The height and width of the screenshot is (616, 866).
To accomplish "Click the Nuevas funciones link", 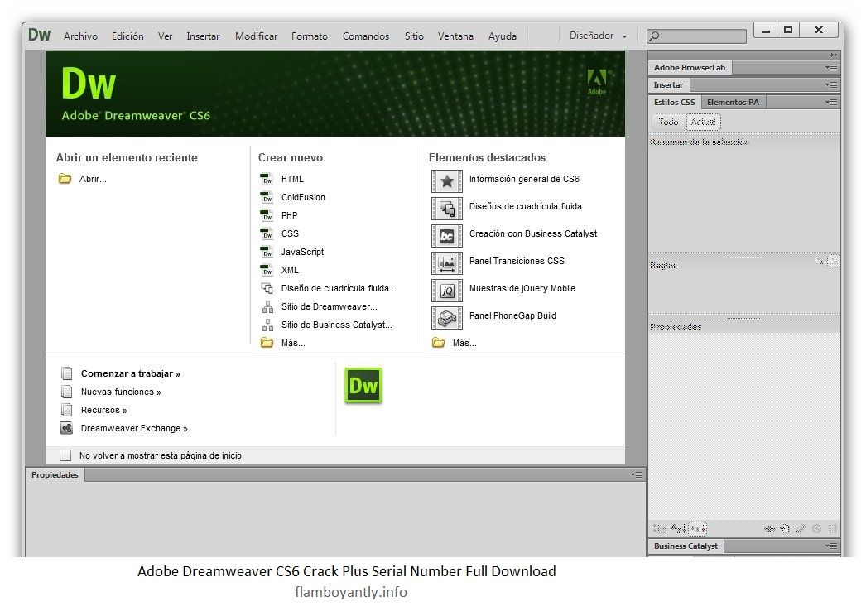I will click(121, 392).
